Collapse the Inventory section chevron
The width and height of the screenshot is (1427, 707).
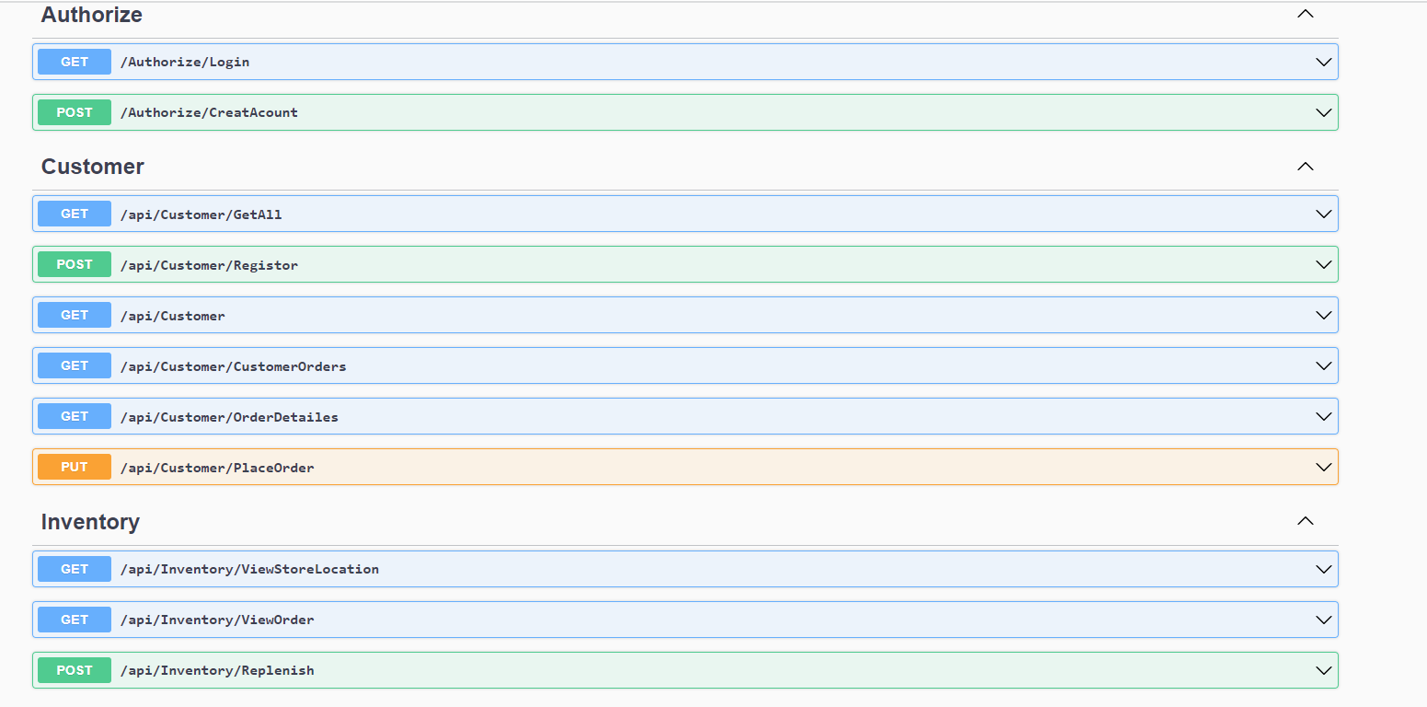point(1305,521)
